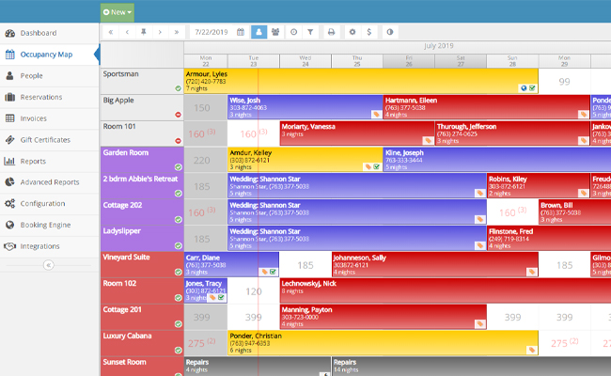Collapse the left sidebar with chevron
This screenshot has height=376, width=611.
(49, 265)
